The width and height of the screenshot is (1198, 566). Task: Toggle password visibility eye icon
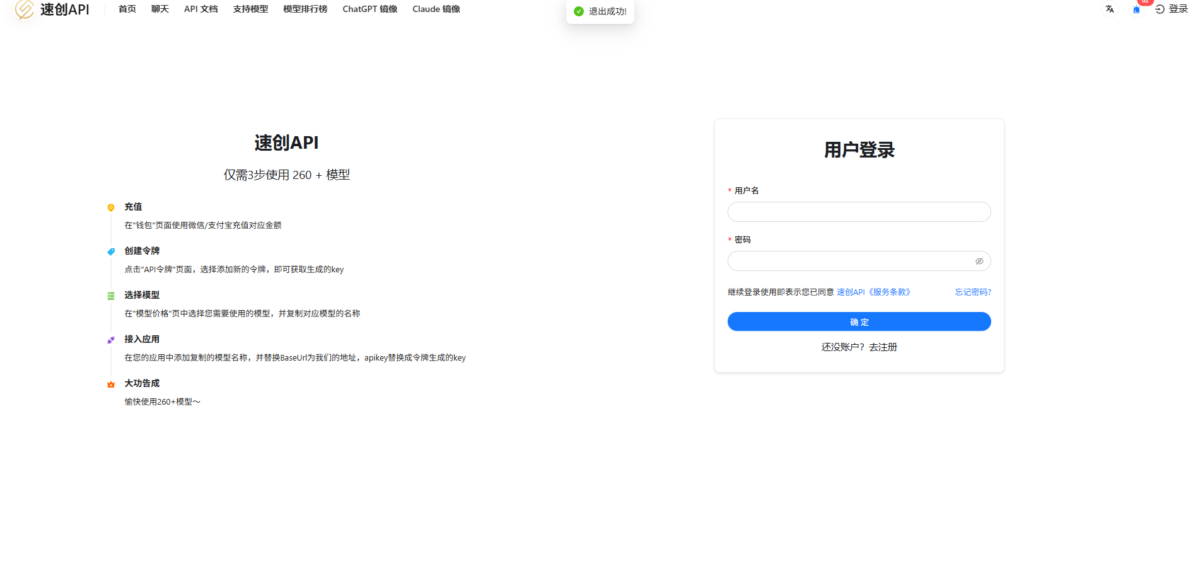click(x=979, y=261)
